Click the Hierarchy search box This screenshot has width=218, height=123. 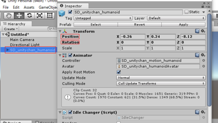click(x=52, y=29)
